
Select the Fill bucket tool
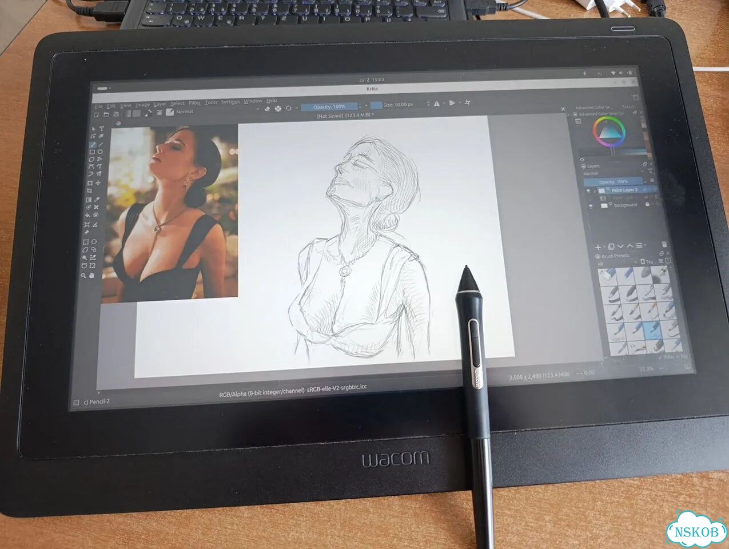(x=88, y=215)
